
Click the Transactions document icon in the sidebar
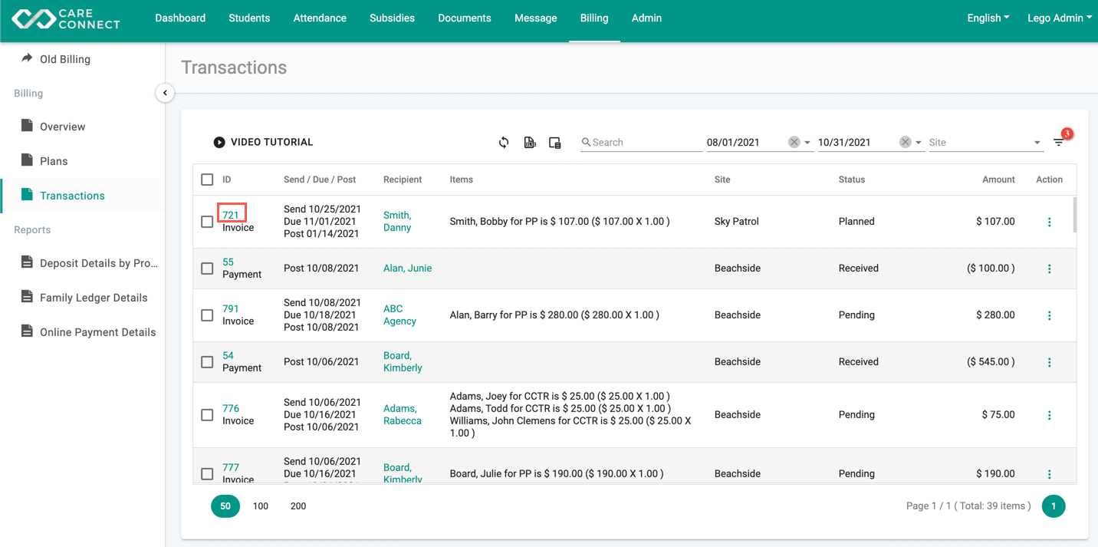pyautogui.click(x=27, y=195)
